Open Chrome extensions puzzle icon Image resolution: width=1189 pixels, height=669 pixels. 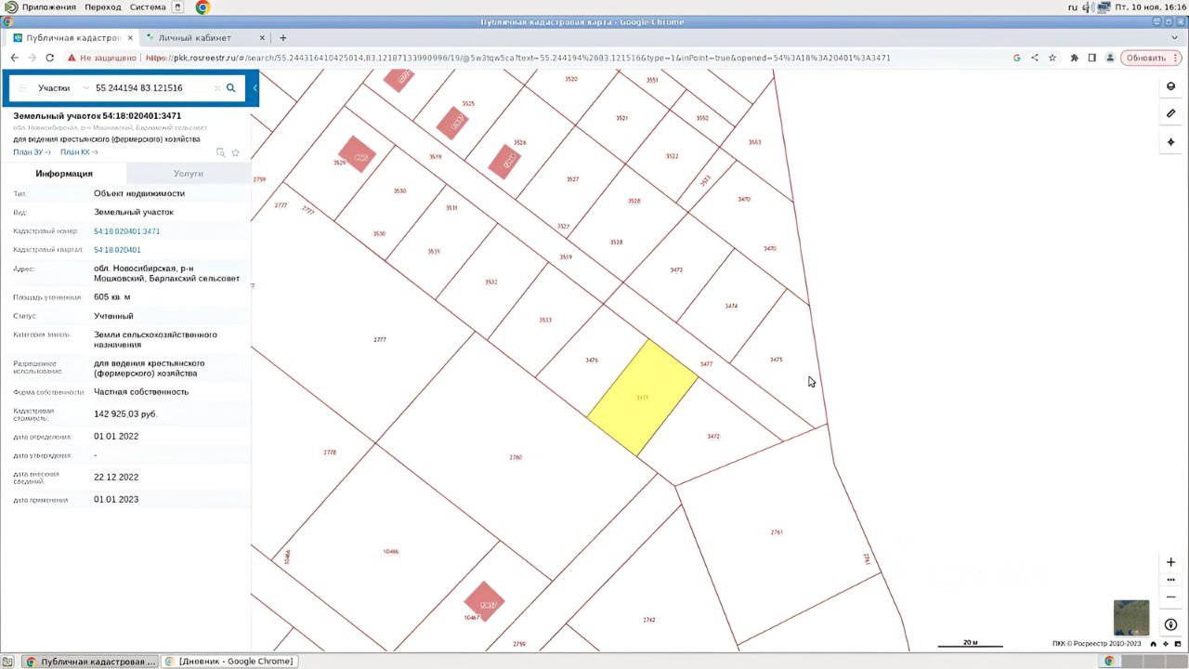[1075, 58]
